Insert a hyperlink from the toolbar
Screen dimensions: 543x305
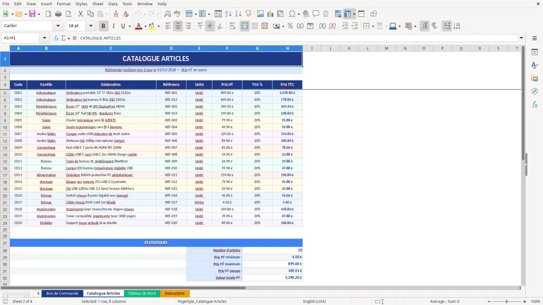pyautogui.click(x=306, y=14)
